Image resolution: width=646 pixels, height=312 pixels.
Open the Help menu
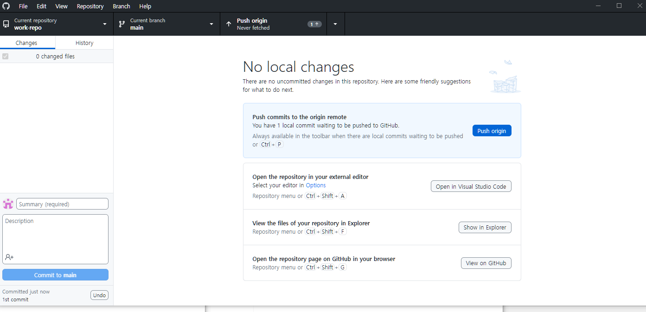pos(145,6)
